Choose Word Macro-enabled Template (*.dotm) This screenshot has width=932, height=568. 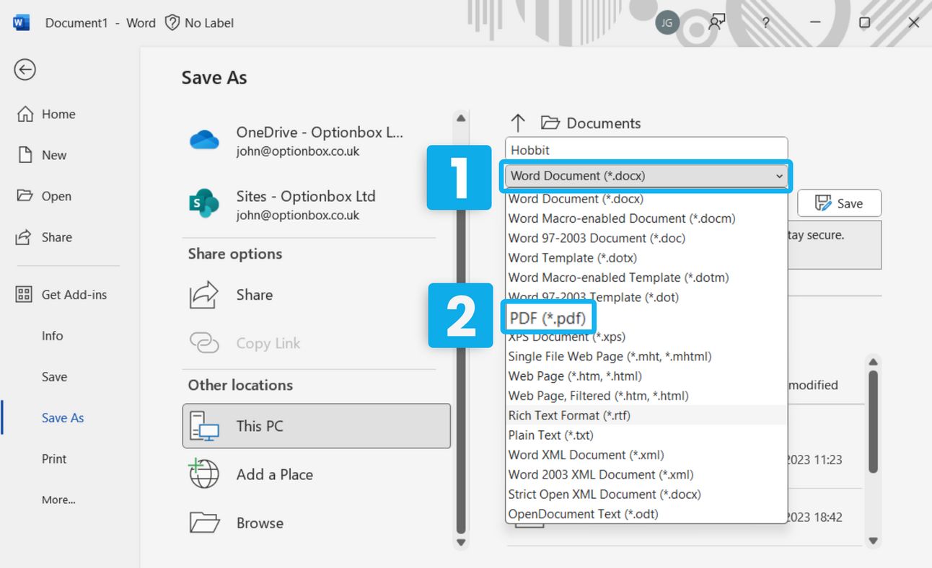646,278
